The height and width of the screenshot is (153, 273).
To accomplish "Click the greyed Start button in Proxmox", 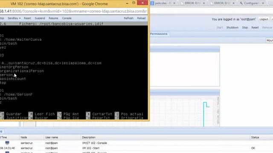I will tap(220, 28).
